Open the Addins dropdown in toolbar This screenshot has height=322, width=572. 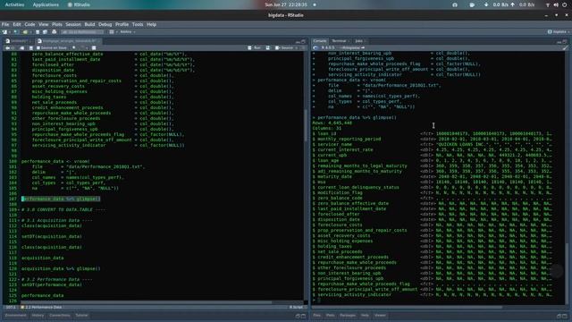pyautogui.click(x=128, y=32)
